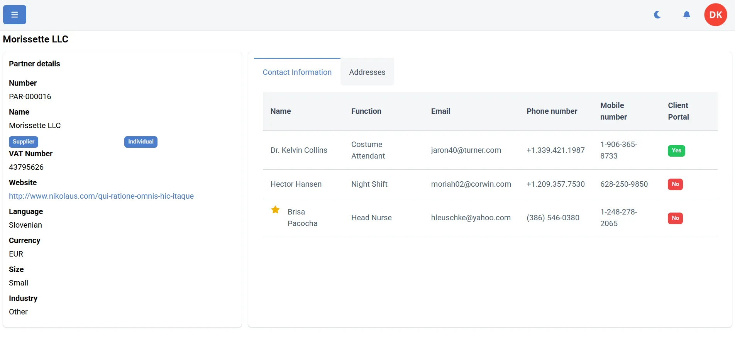This screenshot has height=353, width=735.
Task: Open the nikolaus.com website link
Action: coord(101,196)
